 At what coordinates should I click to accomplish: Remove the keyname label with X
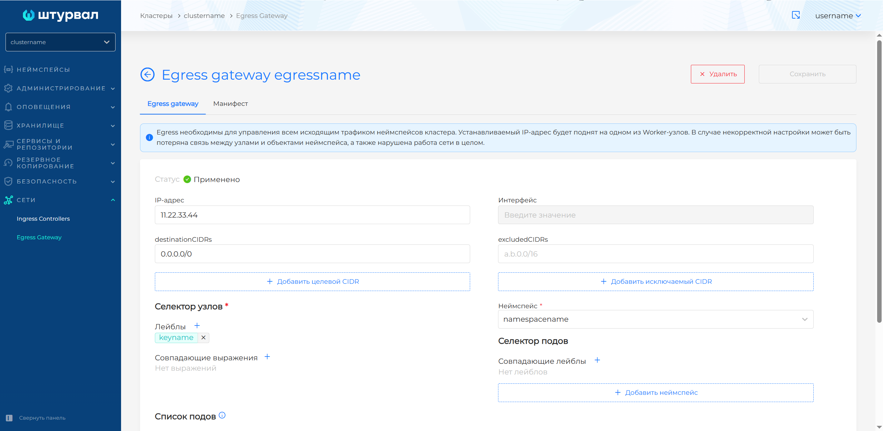204,338
